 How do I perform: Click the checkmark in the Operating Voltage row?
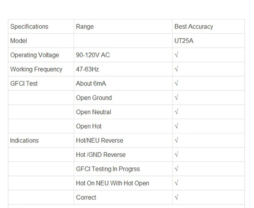pos(177,55)
